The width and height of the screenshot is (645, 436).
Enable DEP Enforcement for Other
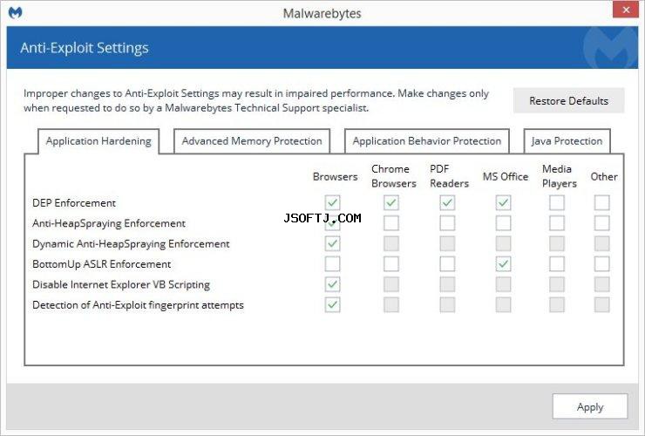(x=601, y=202)
